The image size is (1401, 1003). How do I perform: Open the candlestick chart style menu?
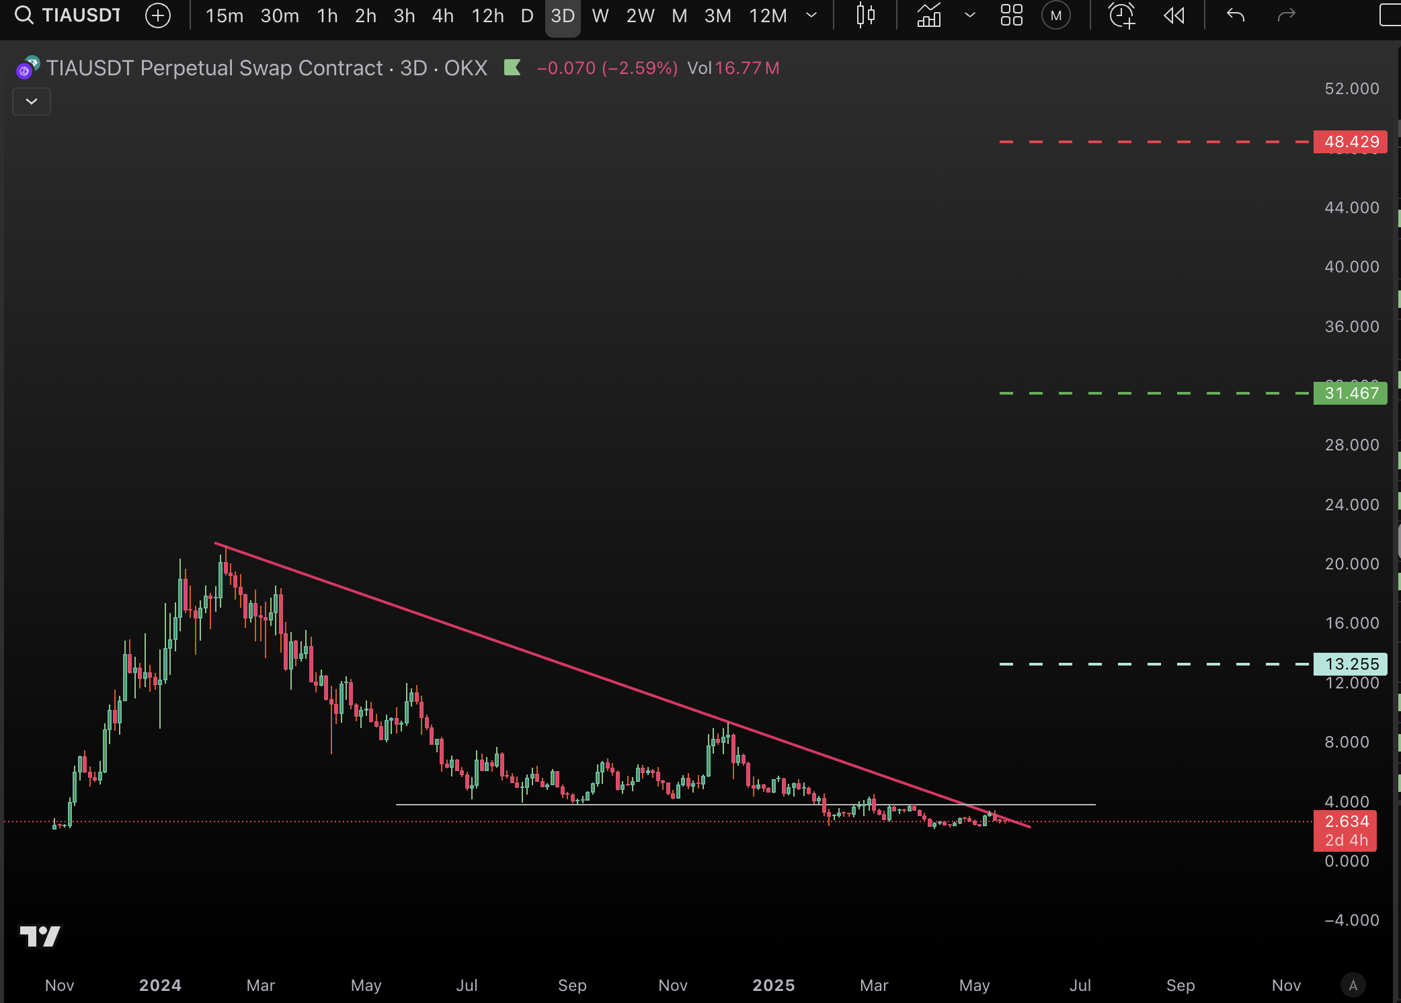[866, 15]
